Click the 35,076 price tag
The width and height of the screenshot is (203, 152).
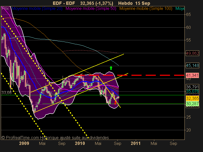pos(192,91)
